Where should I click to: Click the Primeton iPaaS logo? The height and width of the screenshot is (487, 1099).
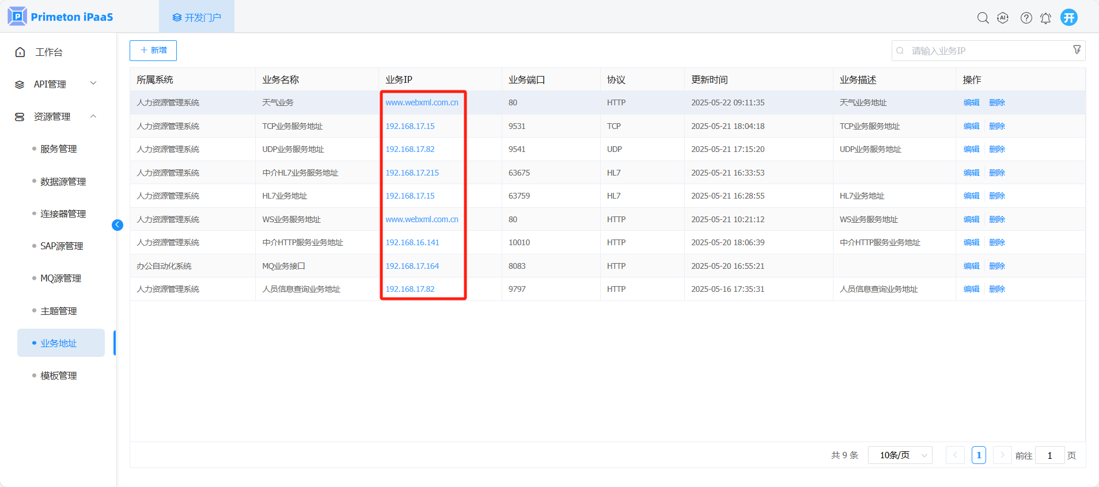pyautogui.click(x=60, y=17)
